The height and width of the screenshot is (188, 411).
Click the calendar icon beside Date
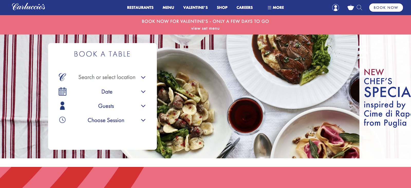(x=62, y=91)
